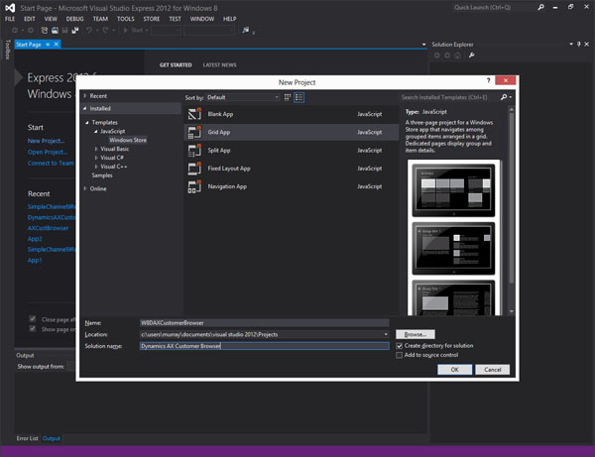Viewport: 595px width, 457px height.
Task: Click the Browse... button
Action: click(x=416, y=334)
